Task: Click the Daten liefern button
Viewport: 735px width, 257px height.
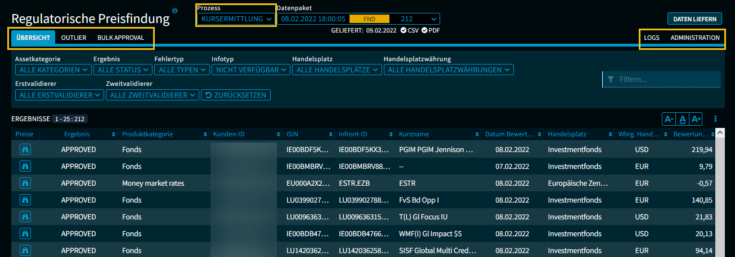Action: click(694, 19)
